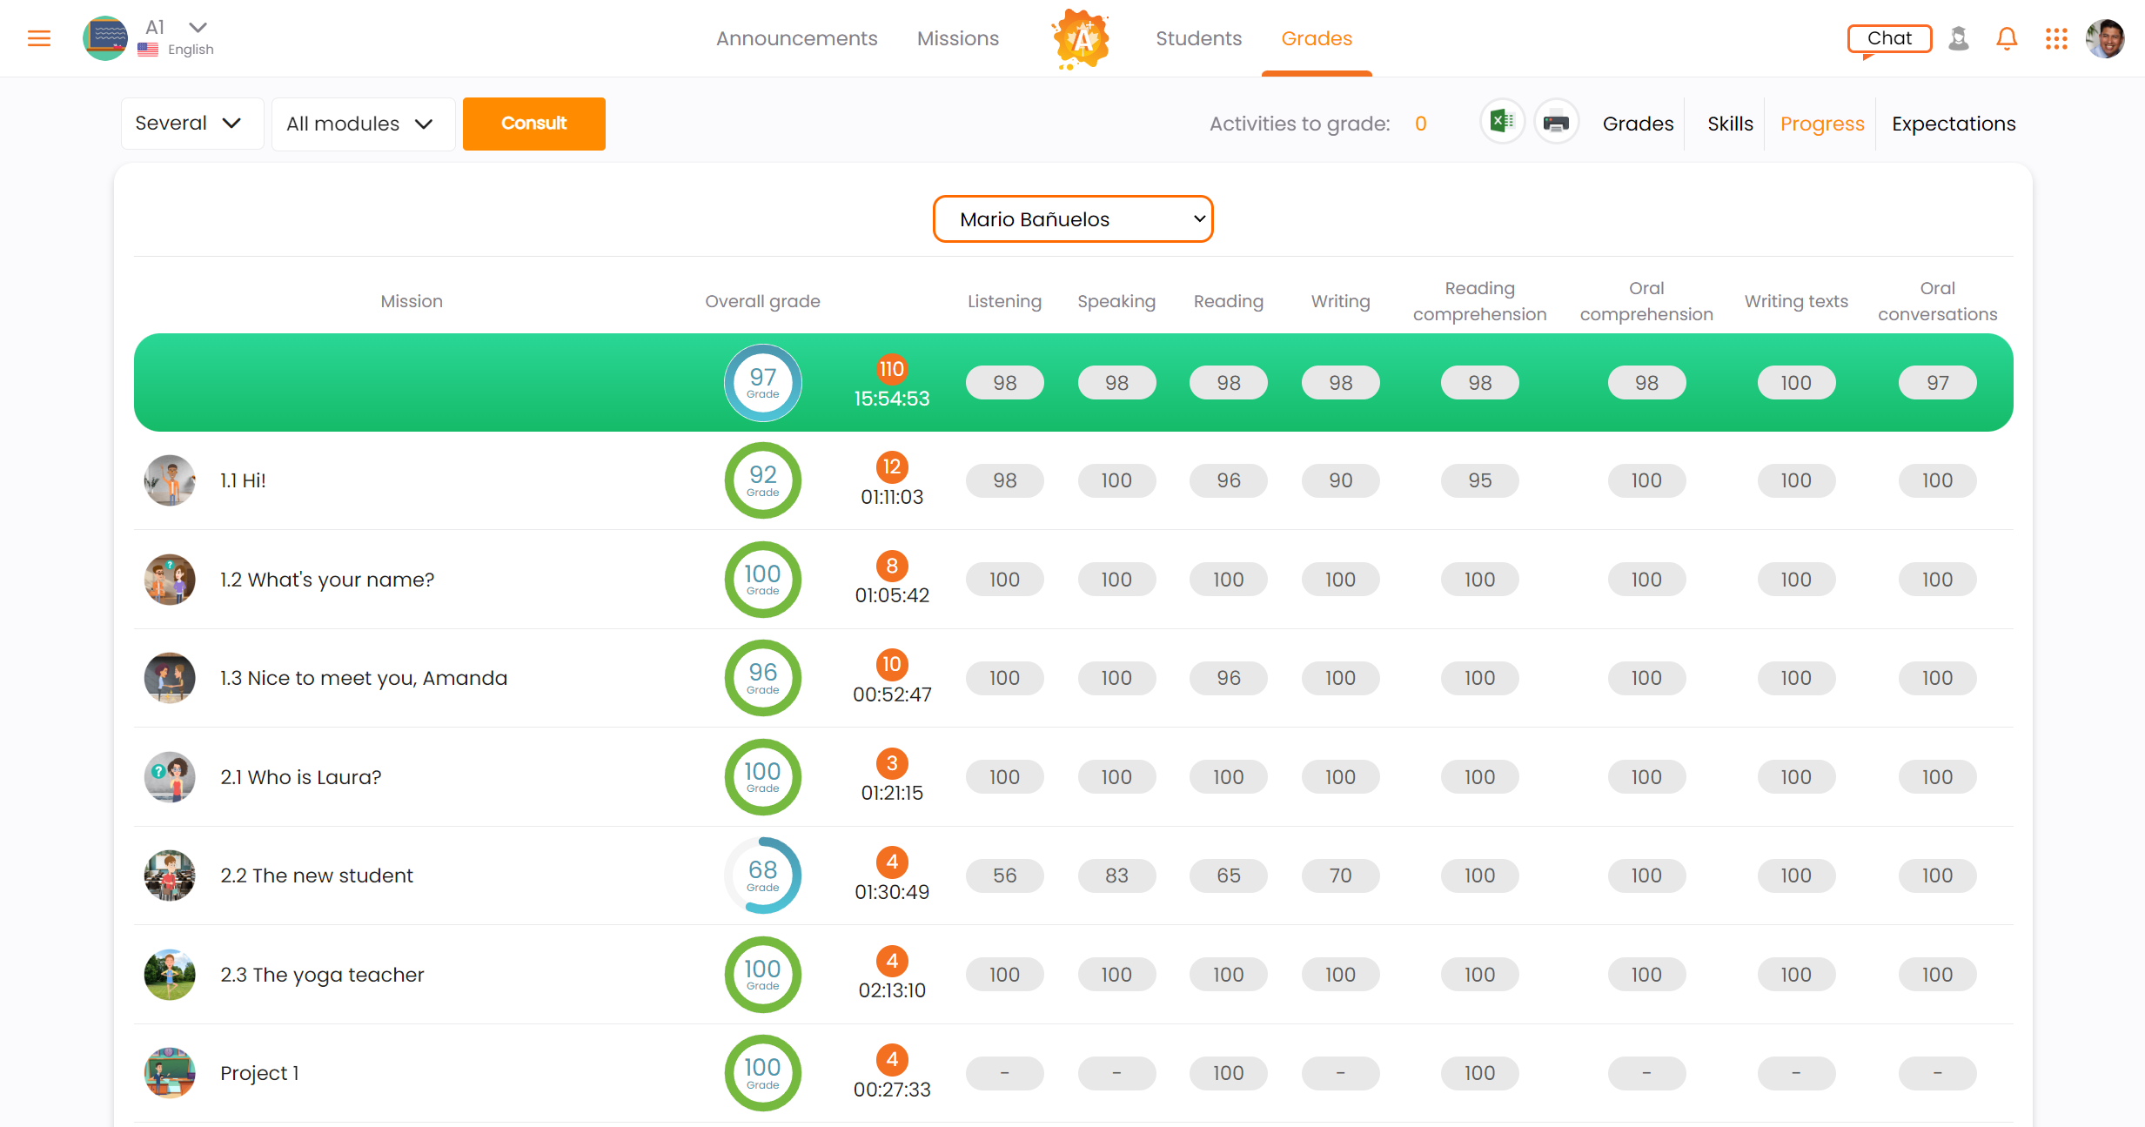Click the printer icon
The image size is (2145, 1127).
1556,123
